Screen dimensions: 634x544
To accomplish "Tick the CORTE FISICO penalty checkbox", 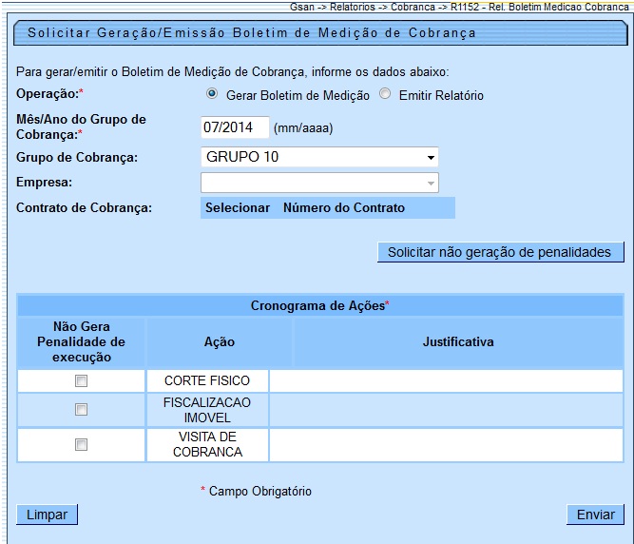I will [x=82, y=381].
